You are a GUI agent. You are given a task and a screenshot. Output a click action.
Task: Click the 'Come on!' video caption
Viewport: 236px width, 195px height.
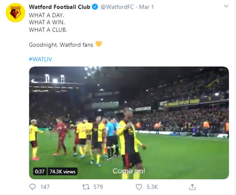pyautogui.click(x=129, y=171)
